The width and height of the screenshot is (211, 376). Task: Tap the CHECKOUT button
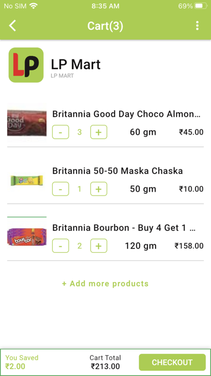[172, 362]
